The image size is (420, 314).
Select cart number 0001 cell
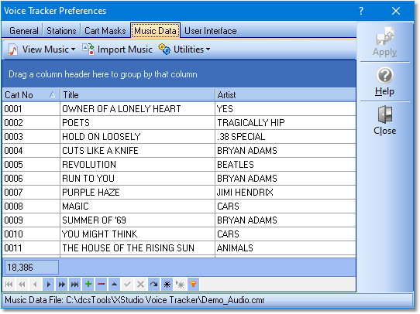(31, 109)
